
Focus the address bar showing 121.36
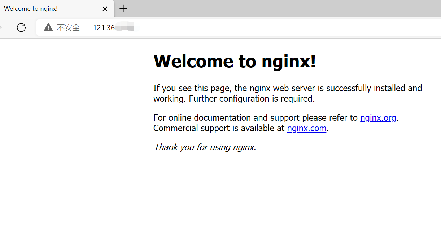[x=239, y=27]
